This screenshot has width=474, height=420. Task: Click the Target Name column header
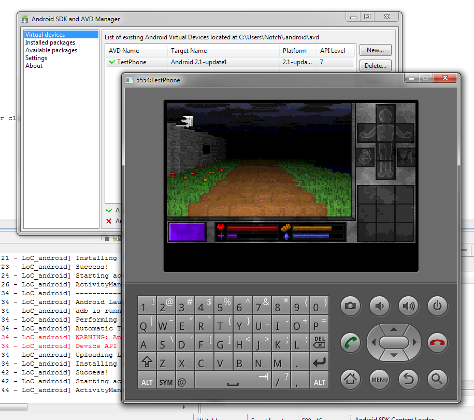[x=223, y=50]
